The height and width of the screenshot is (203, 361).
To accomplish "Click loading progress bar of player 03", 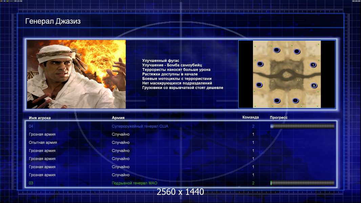I will tap(302, 183).
